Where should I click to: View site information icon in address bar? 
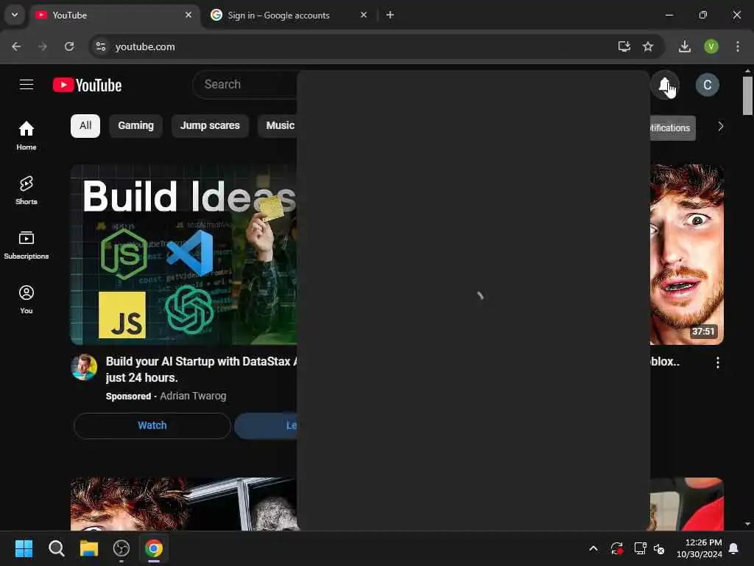(x=100, y=46)
